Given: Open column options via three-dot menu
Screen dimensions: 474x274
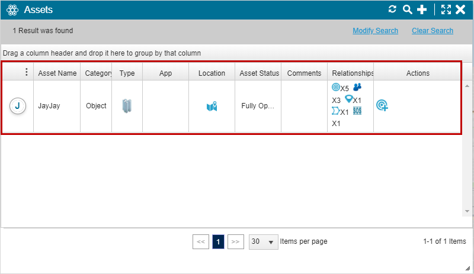Looking at the screenshot, I should [x=26, y=72].
